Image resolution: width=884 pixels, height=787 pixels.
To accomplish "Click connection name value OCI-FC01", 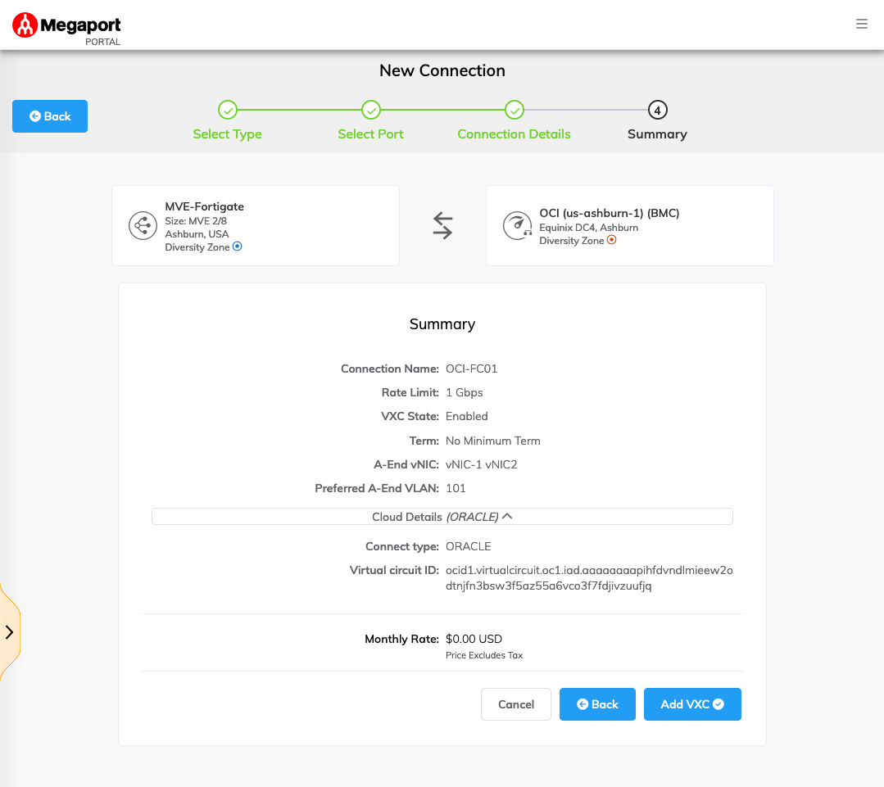I will point(471,369).
